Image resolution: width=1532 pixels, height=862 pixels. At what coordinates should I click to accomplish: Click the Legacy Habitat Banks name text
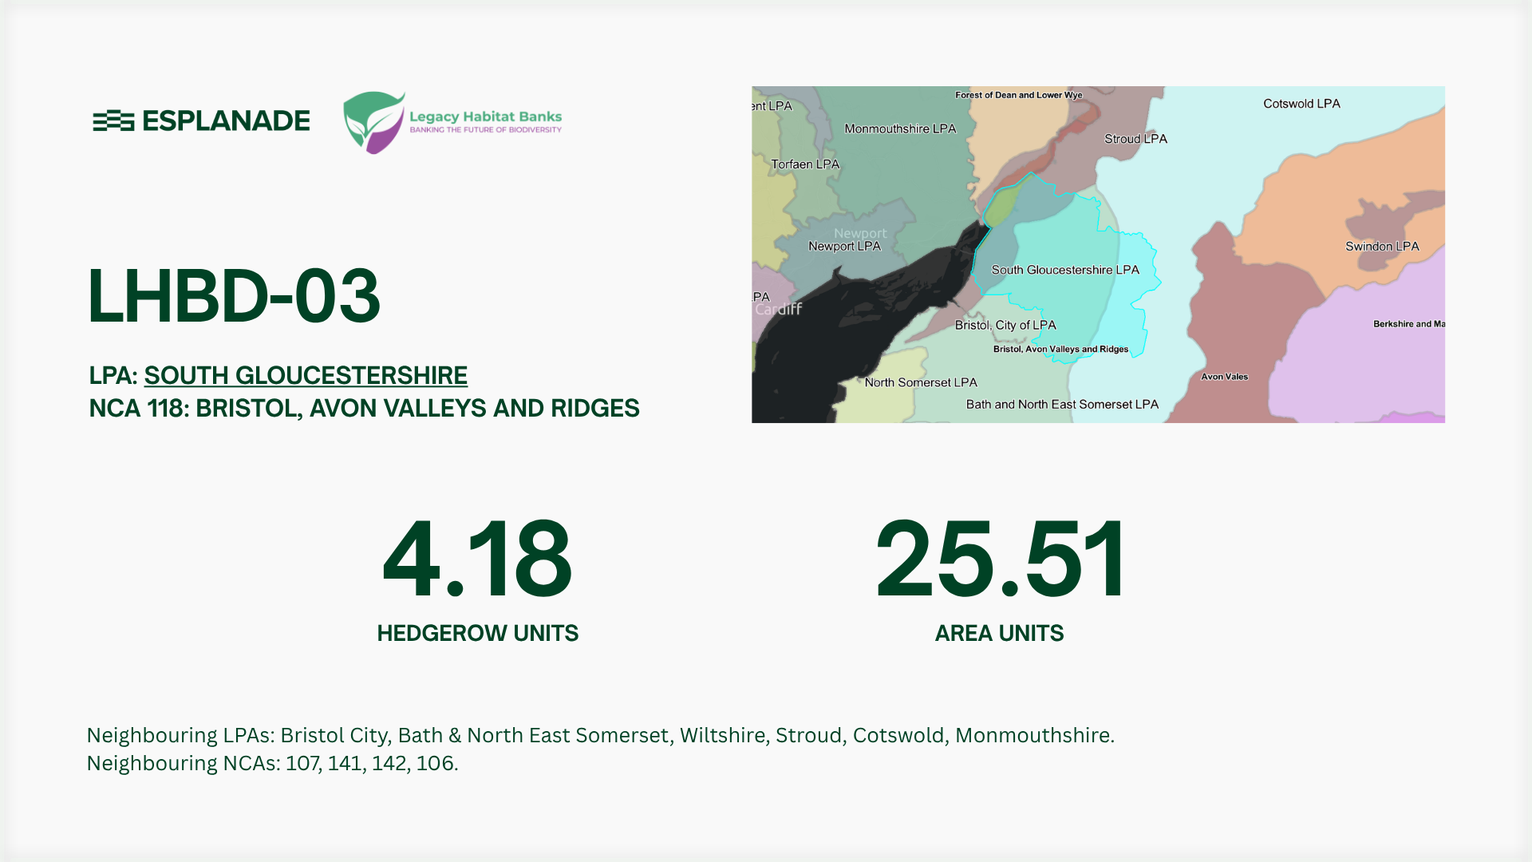pos(485,117)
